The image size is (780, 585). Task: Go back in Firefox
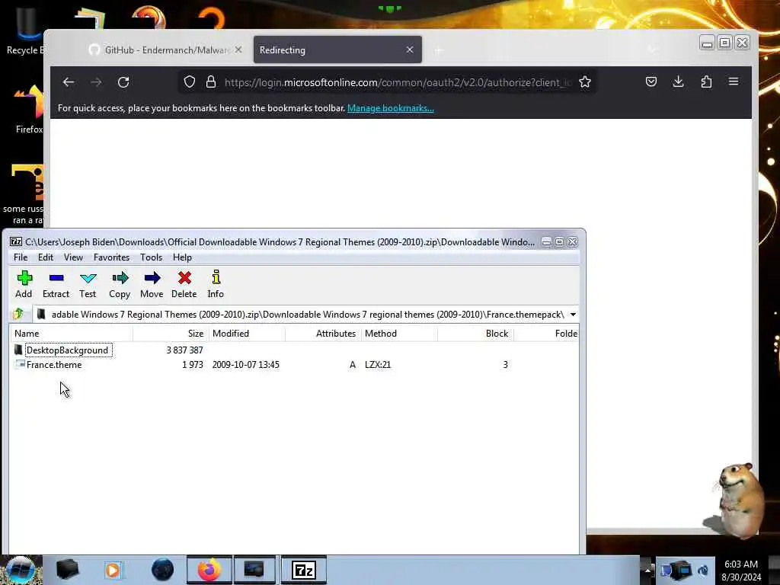point(68,82)
